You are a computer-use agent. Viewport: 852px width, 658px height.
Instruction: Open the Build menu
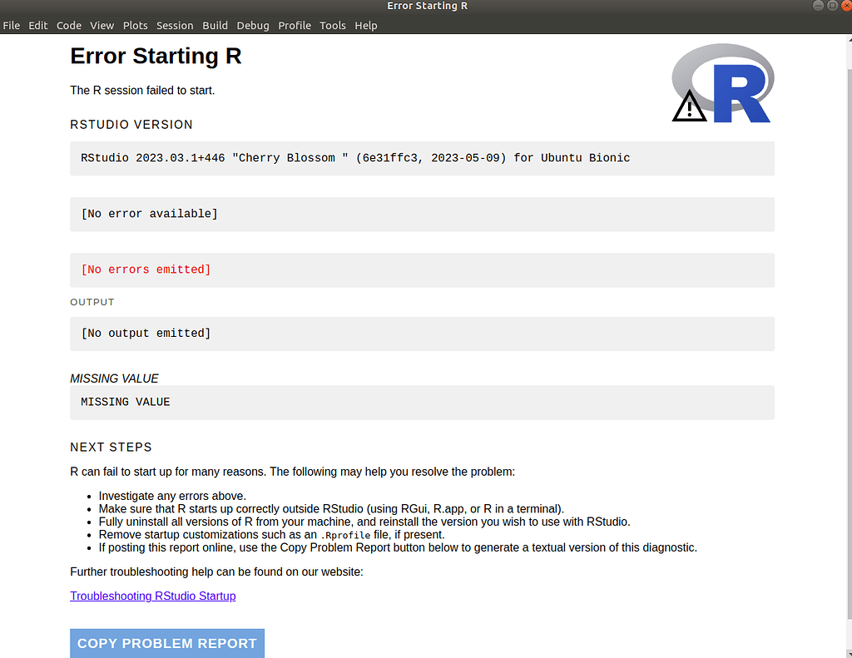pos(215,25)
